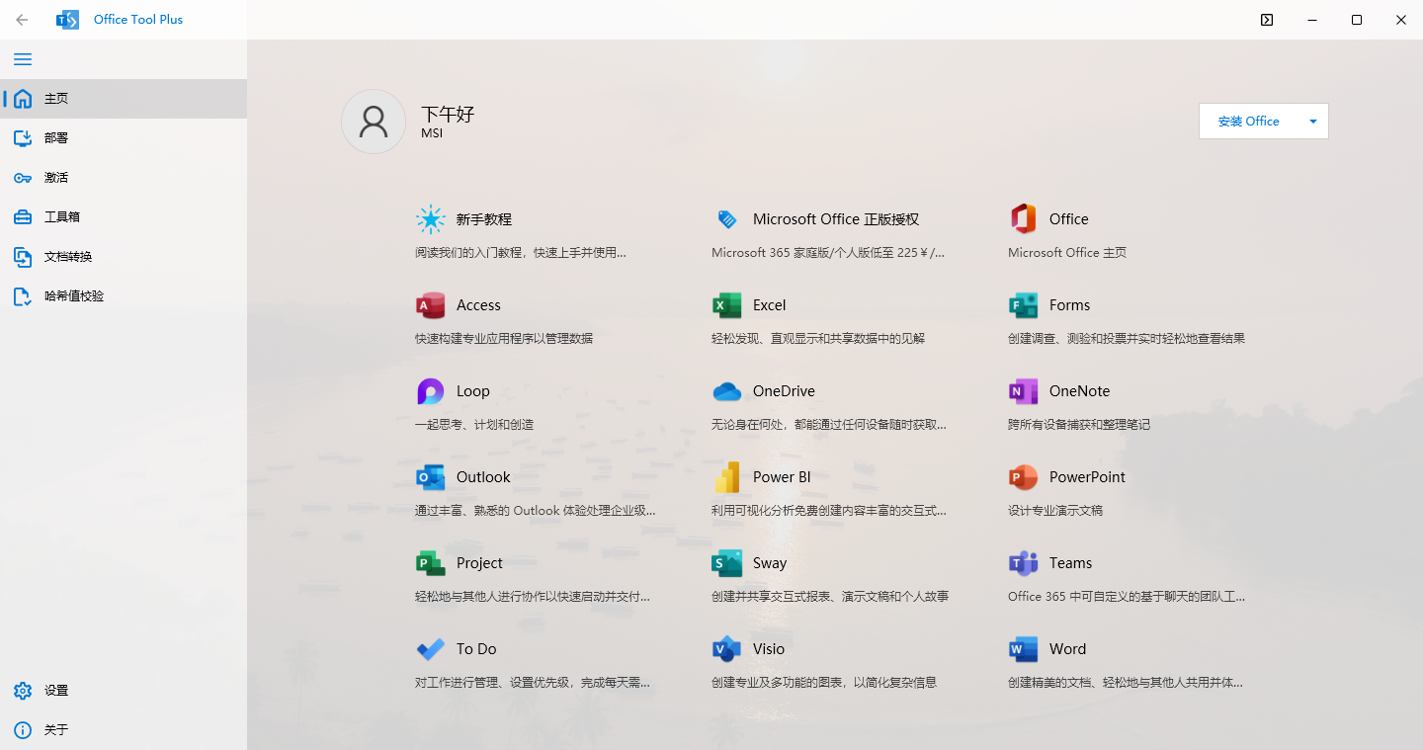Image resolution: width=1423 pixels, height=750 pixels.
Task: Click the Loop app icon
Action: [431, 391]
